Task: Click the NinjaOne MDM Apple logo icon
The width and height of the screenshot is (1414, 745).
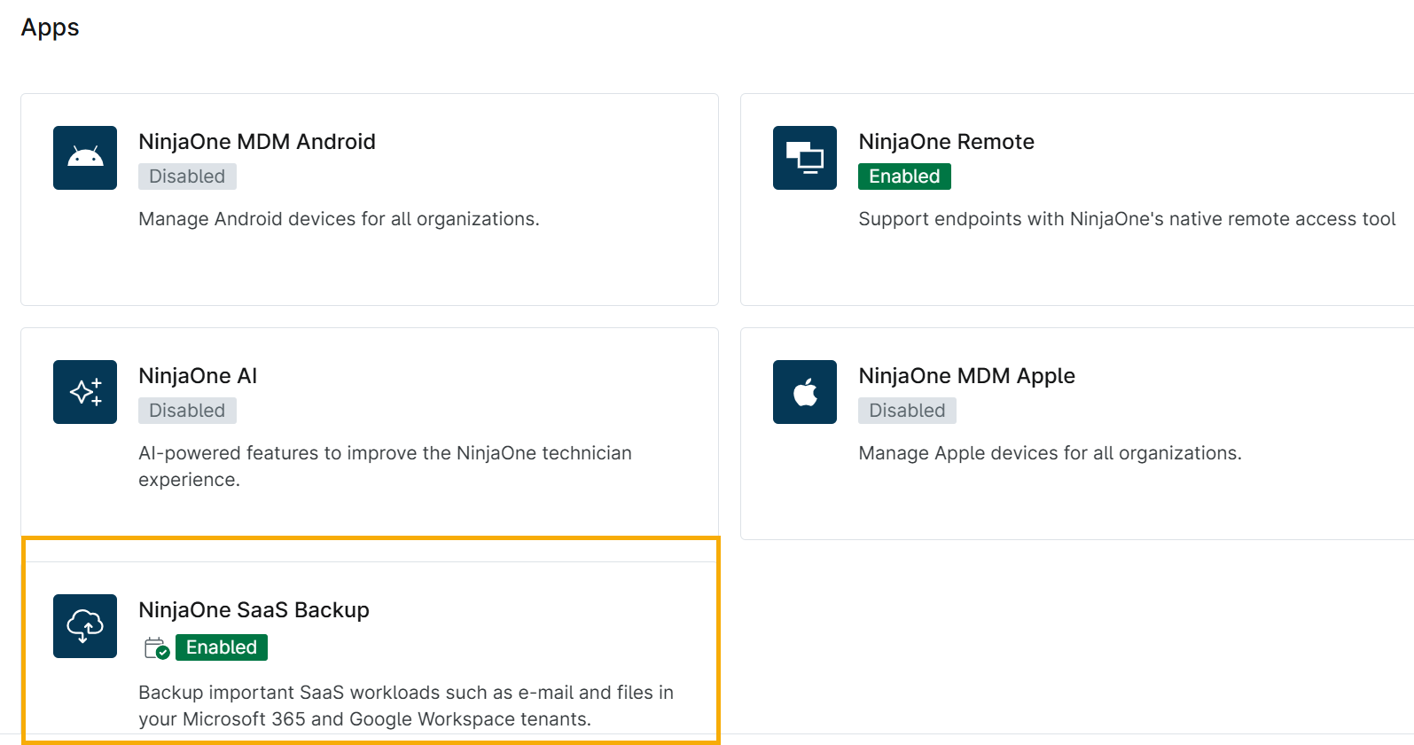Action: (x=804, y=392)
